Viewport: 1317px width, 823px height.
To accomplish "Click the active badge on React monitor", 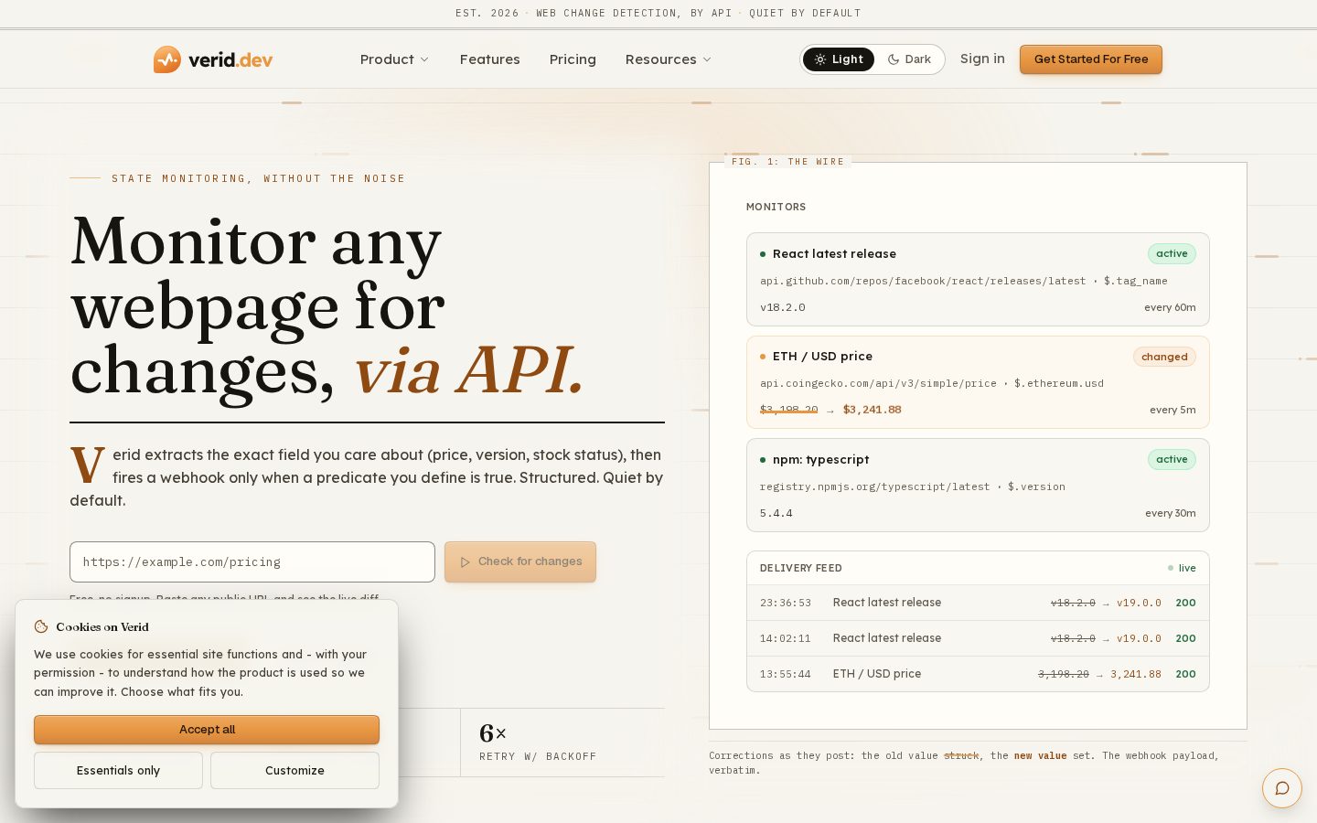I will tap(1172, 253).
